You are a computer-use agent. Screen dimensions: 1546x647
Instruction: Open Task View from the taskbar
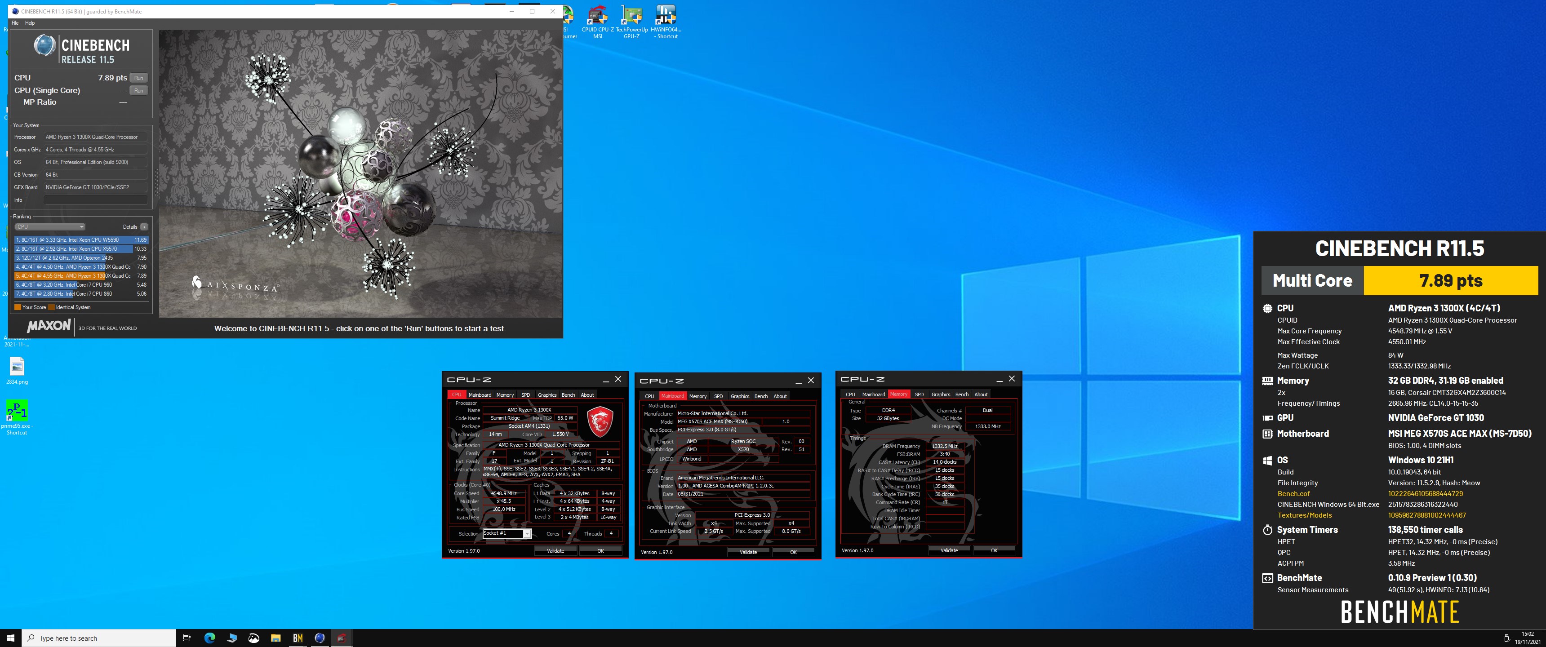click(x=187, y=638)
